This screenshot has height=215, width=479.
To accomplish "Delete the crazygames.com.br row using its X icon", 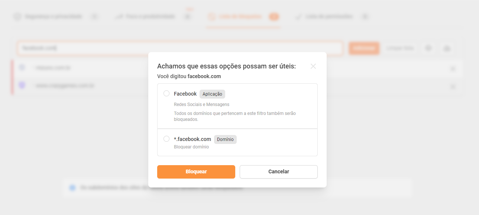I will click(x=453, y=86).
